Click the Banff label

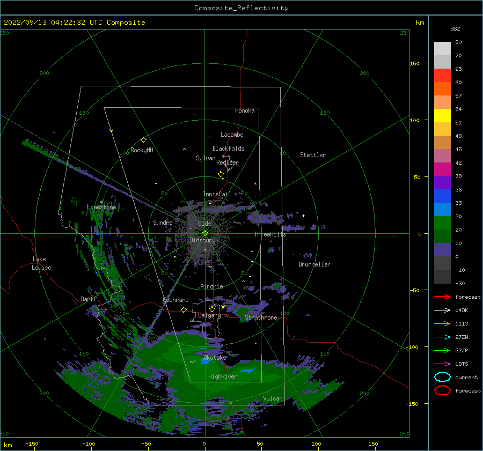89,299
